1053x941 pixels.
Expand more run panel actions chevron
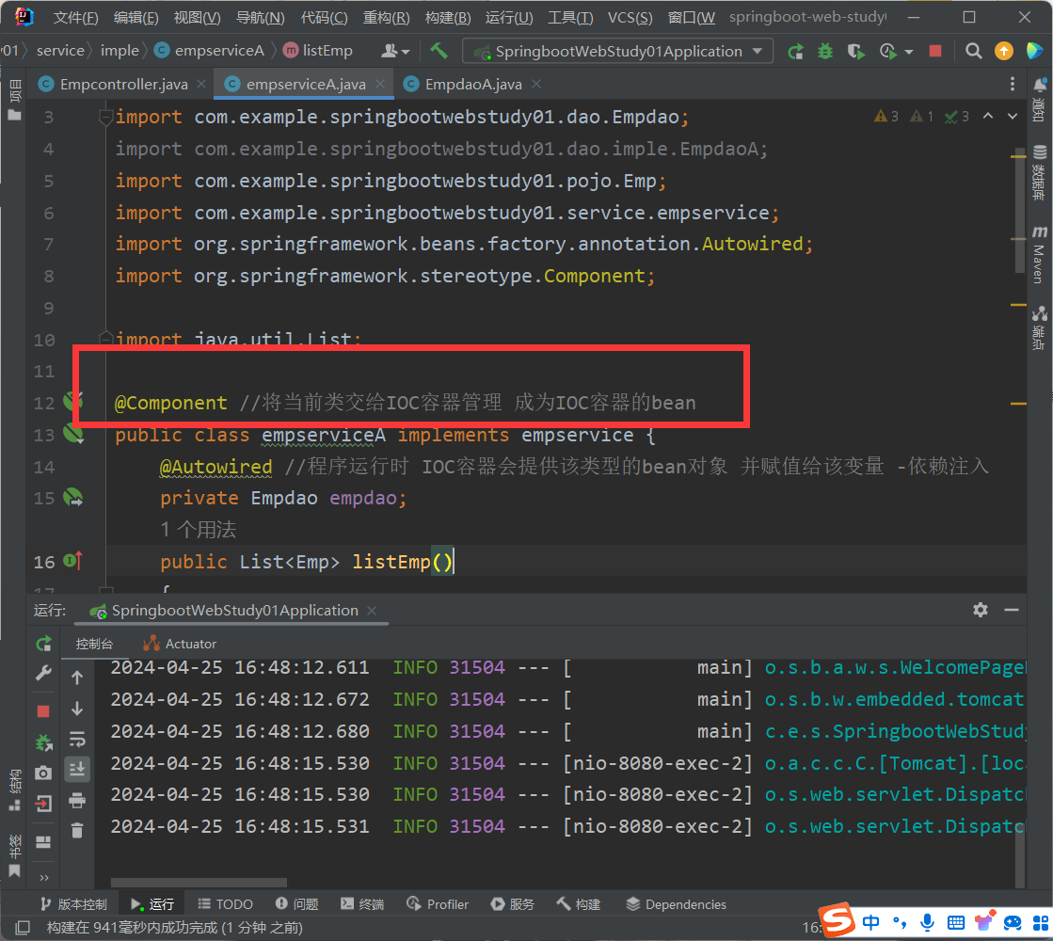43,877
